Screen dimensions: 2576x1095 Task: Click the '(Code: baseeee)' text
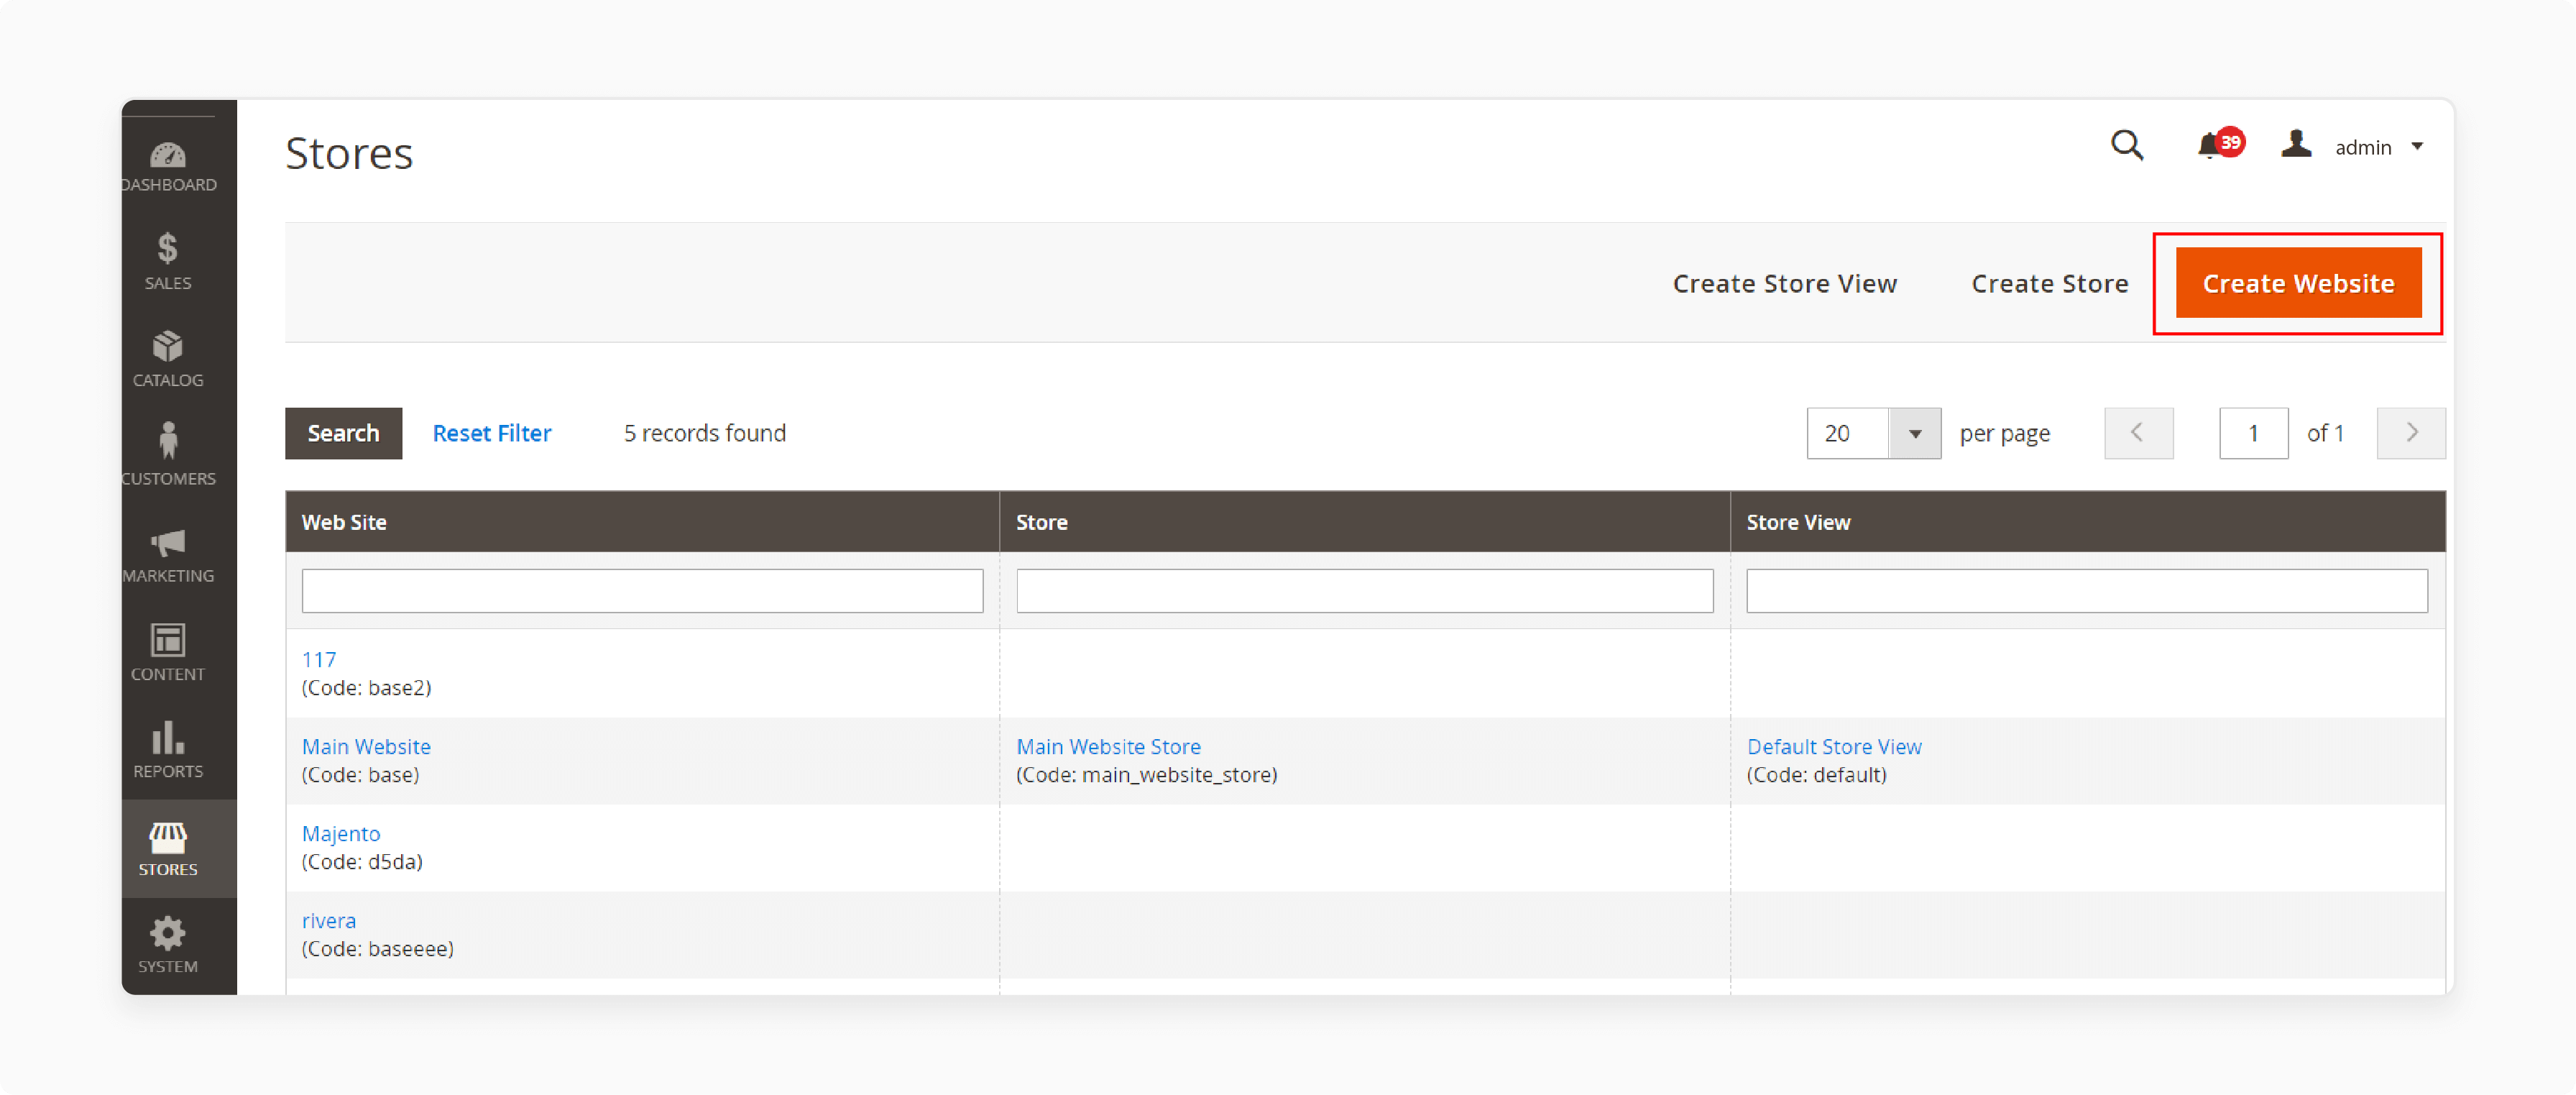click(378, 949)
